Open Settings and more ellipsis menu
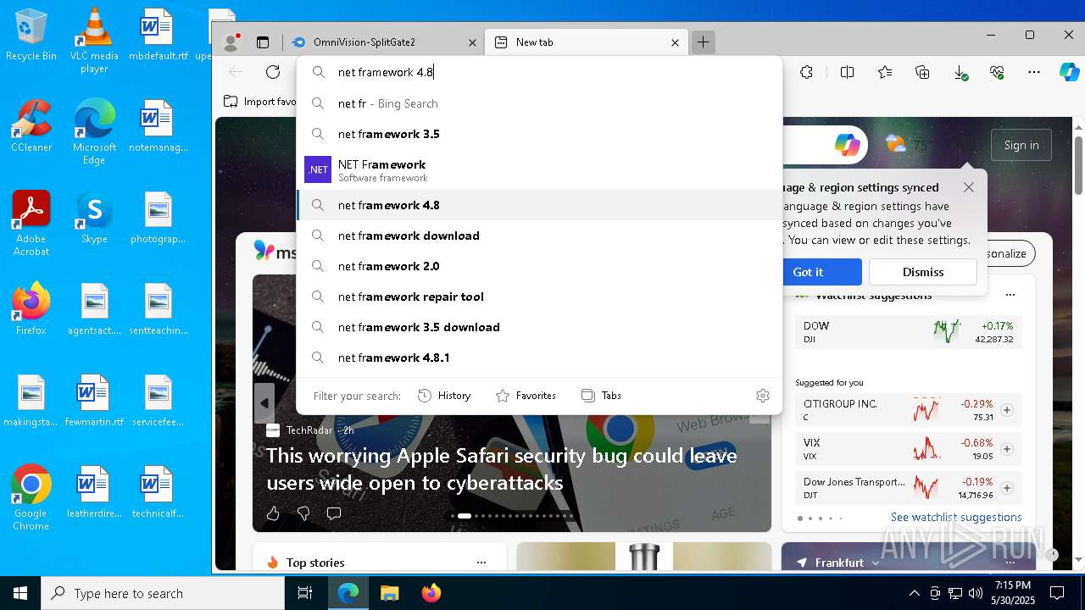 tap(1034, 72)
